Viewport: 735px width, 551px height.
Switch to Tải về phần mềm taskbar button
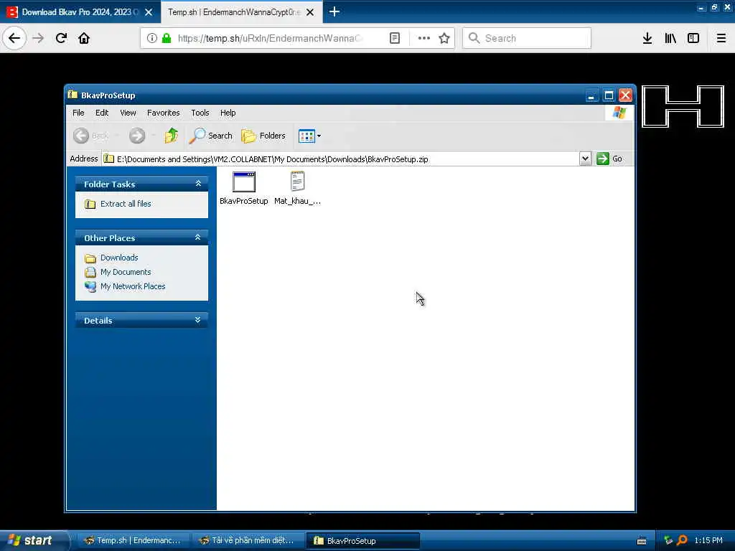pyautogui.click(x=247, y=541)
